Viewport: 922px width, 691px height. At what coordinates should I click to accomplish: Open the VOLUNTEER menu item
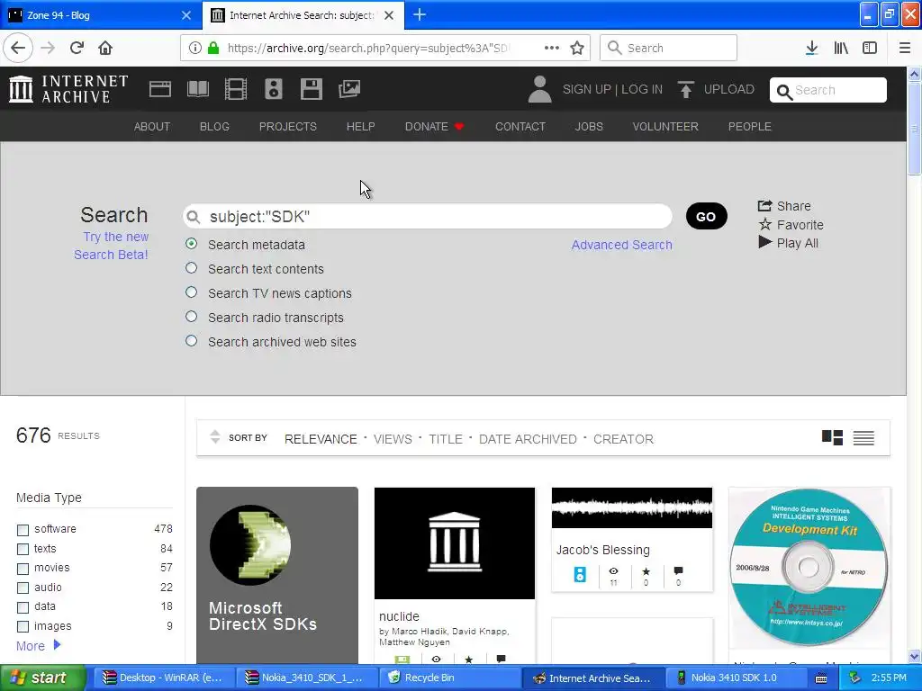(665, 126)
